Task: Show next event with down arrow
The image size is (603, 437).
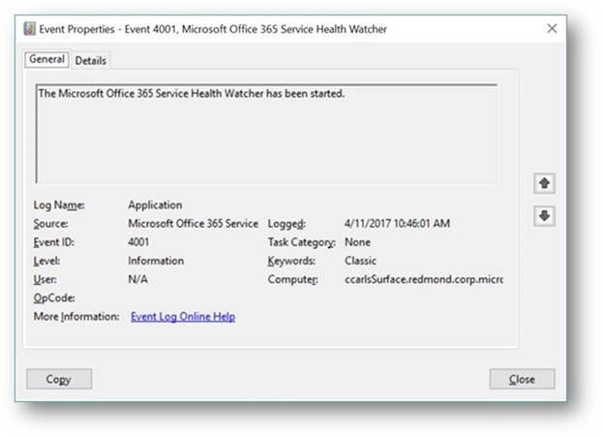Action: point(544,216)
